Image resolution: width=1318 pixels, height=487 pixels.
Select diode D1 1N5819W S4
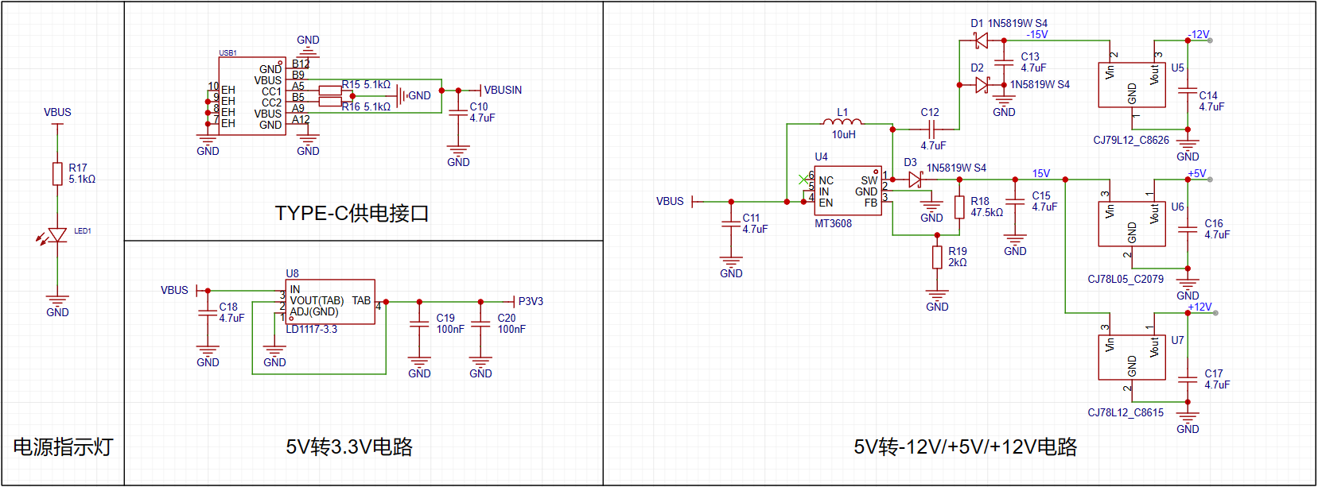point(982,41)
